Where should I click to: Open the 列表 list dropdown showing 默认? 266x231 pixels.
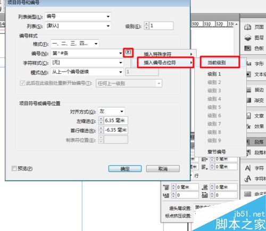[x=78, y=26]
